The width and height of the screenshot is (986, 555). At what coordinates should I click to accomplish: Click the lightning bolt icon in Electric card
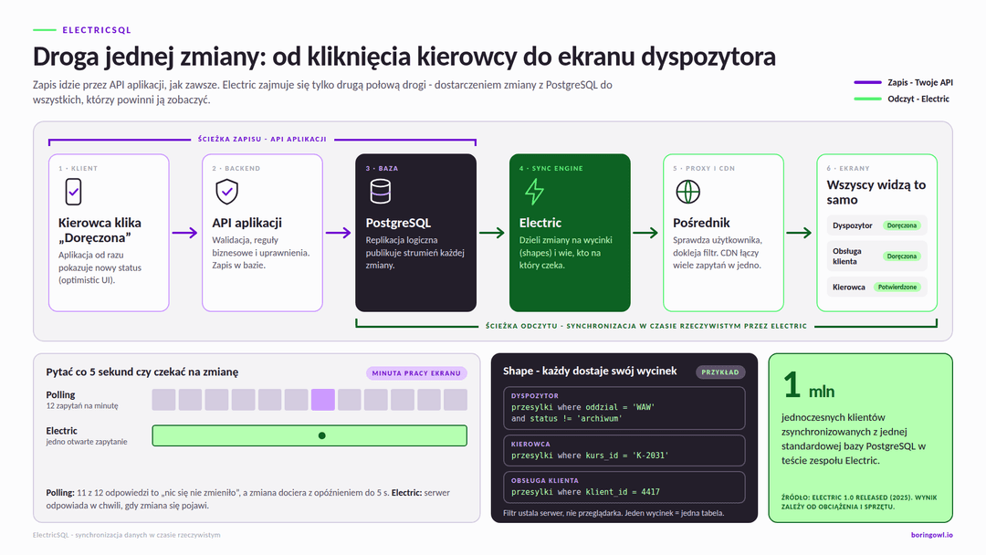(x=534, y=192)
